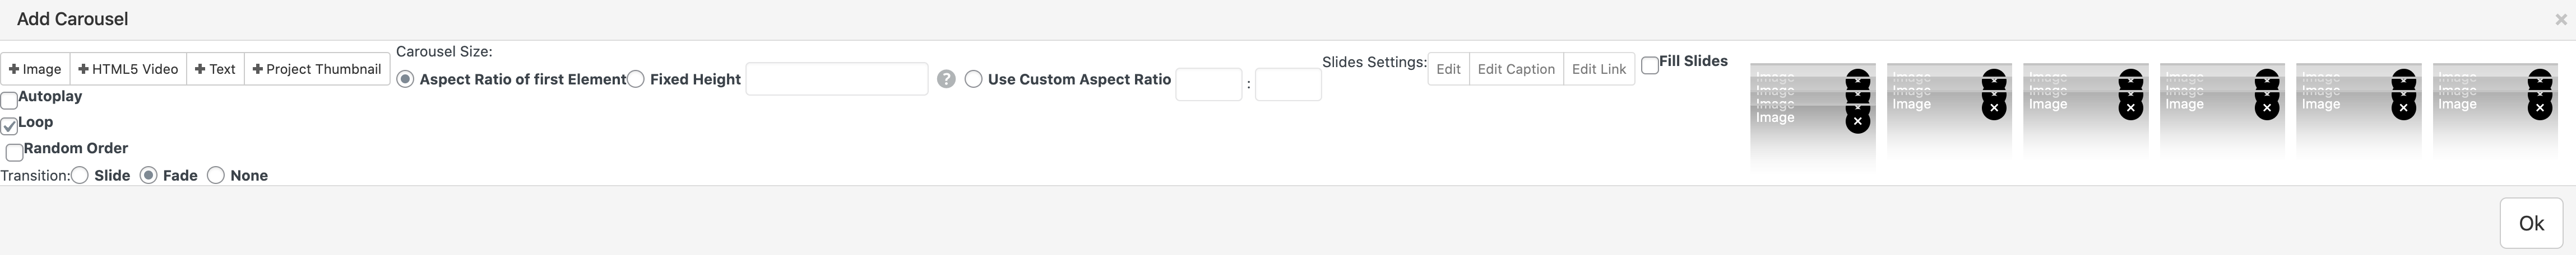
Task: Toggle the Fill Slides checkbox
Action: point(1650,65)
